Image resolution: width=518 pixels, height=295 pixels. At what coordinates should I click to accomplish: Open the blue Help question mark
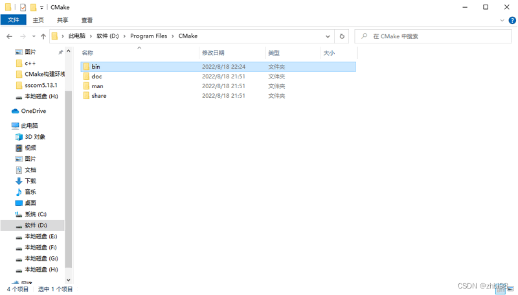512,21
